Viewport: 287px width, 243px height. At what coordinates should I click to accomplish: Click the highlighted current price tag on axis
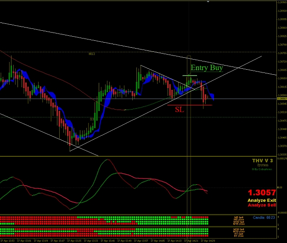click(x=282, y=99)
